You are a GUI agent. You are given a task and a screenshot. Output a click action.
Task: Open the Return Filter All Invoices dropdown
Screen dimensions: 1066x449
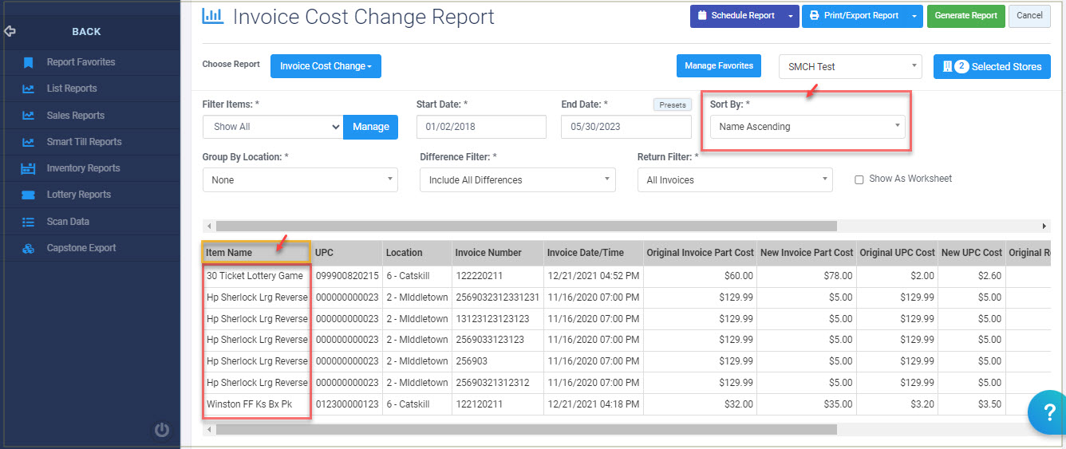735,180
